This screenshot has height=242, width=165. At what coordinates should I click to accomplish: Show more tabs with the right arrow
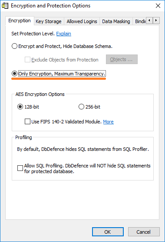(156, 20)
